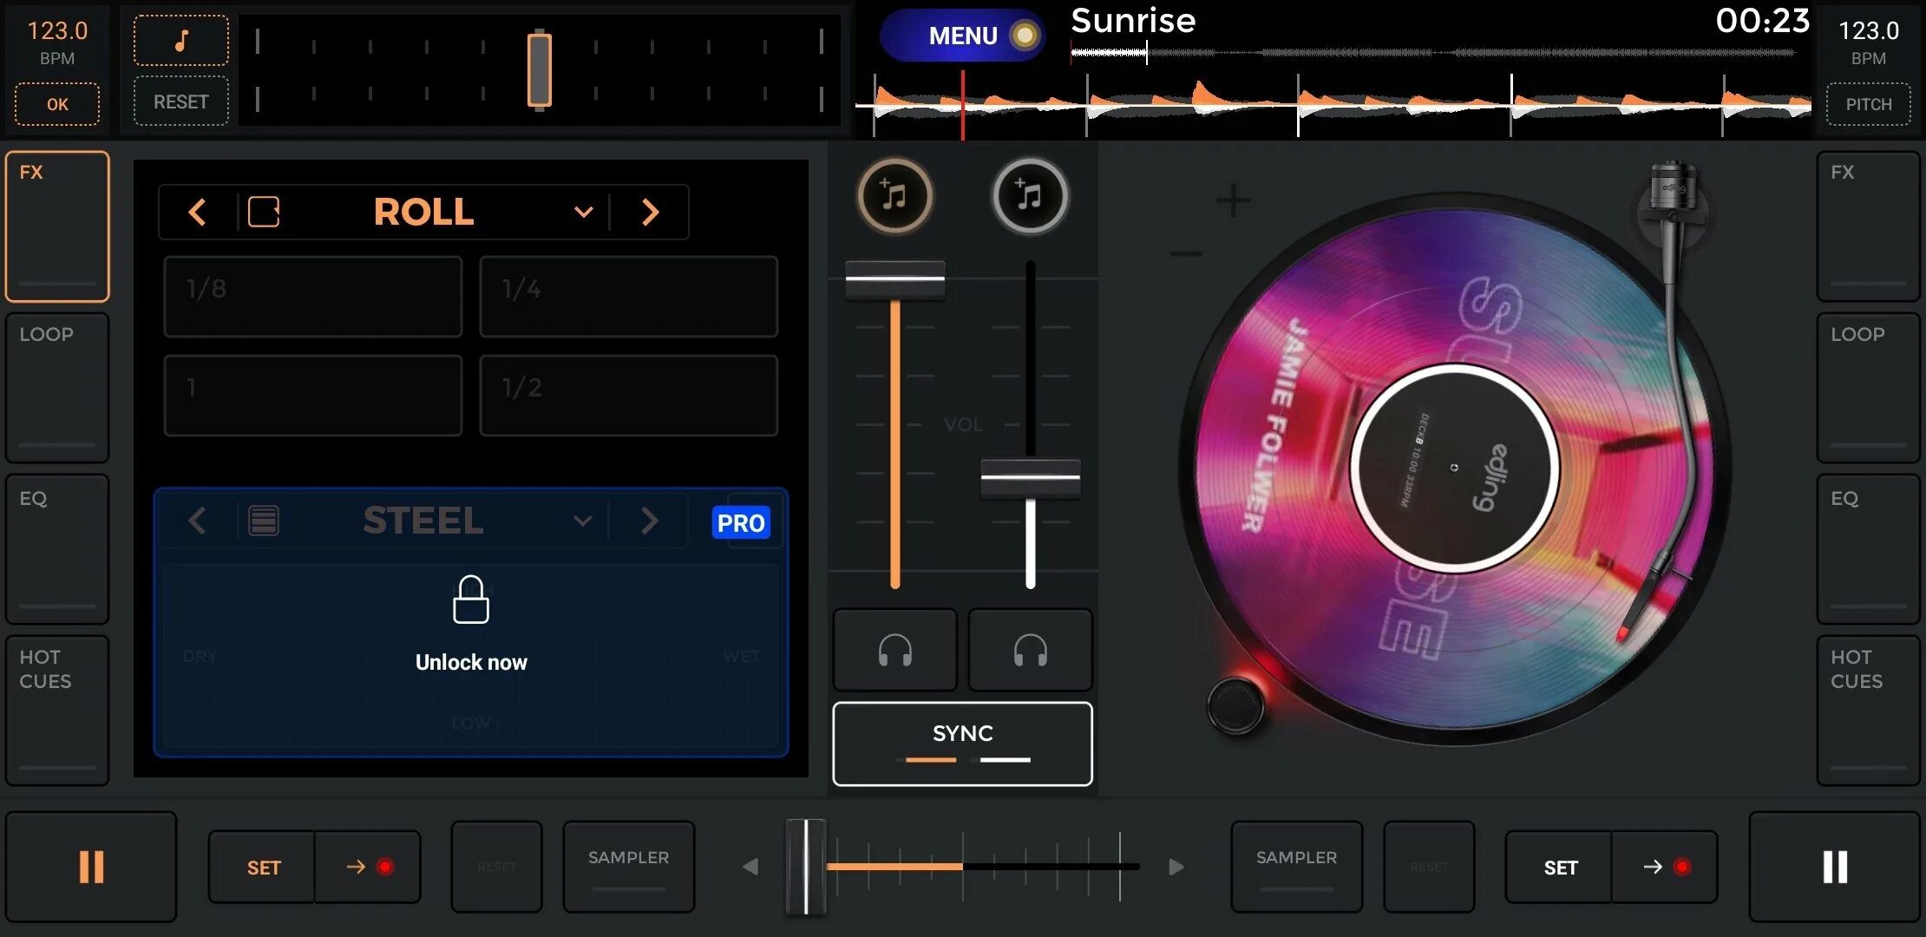Click the Sunrise track title

1133,20
